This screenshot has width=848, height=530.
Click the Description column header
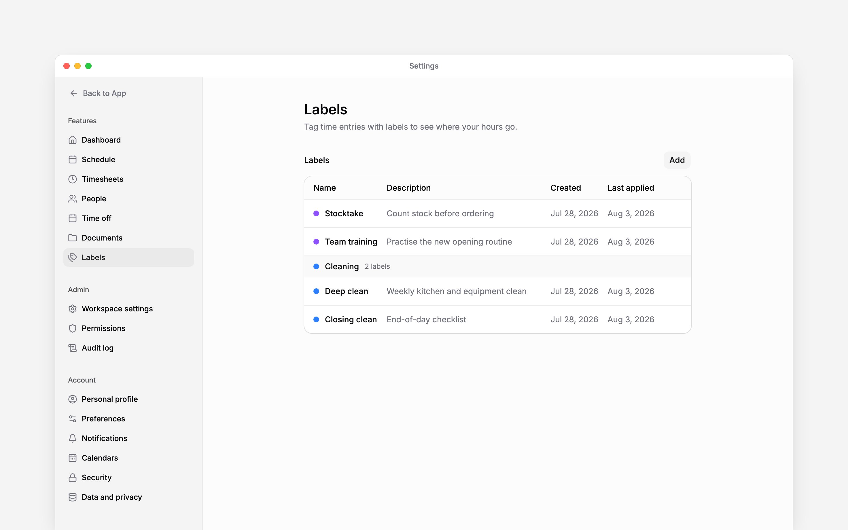[x=408, y=188]
